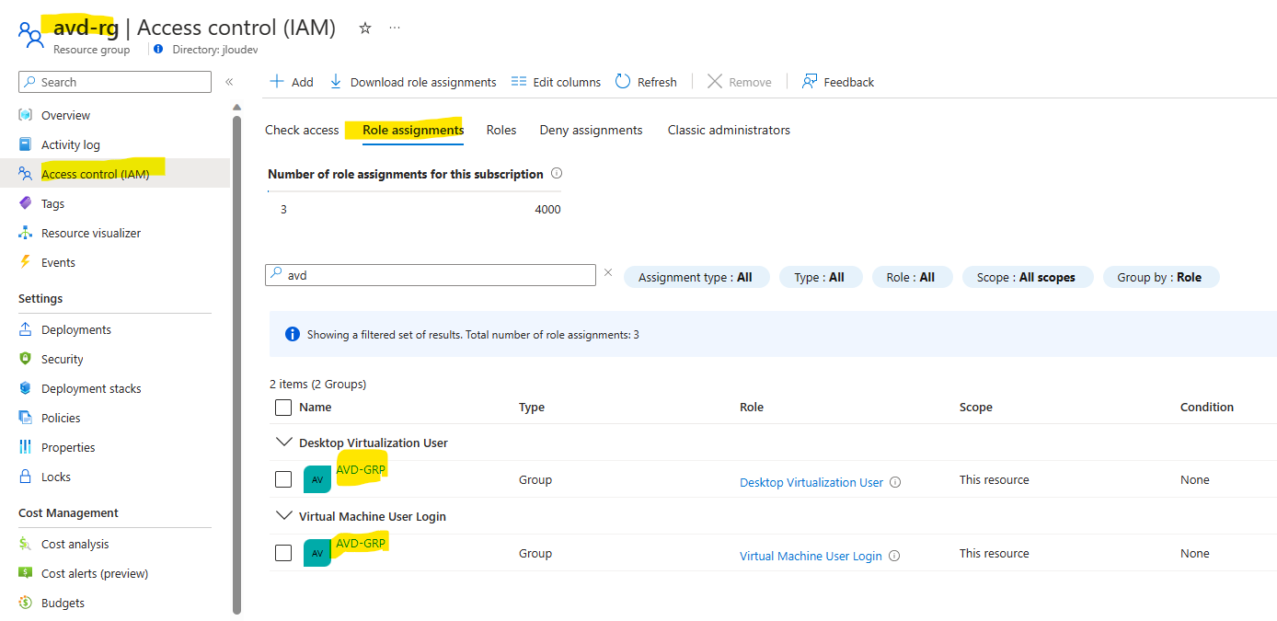The width and height of the screenshot is (1277, 621).
Task: Open the Group by : Role filter
Action: pyautogui.click(x=1161, y=277)
